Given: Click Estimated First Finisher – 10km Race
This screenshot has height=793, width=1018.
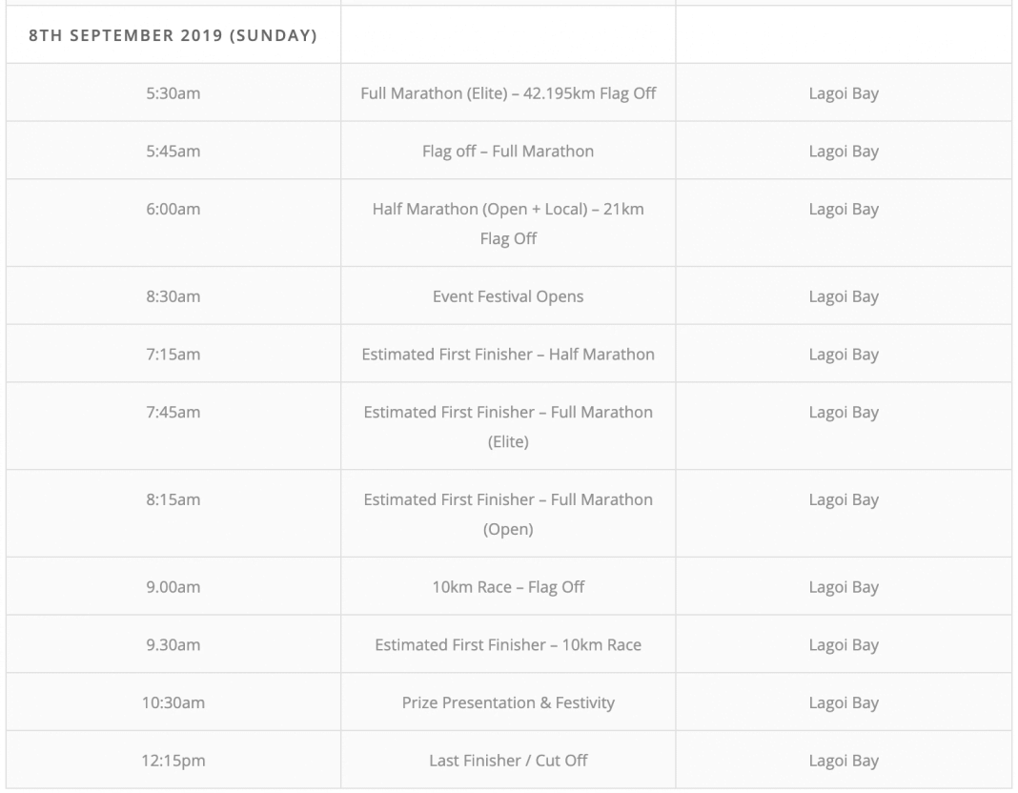Looking at the screenshot, I should [x=508, y=645].
